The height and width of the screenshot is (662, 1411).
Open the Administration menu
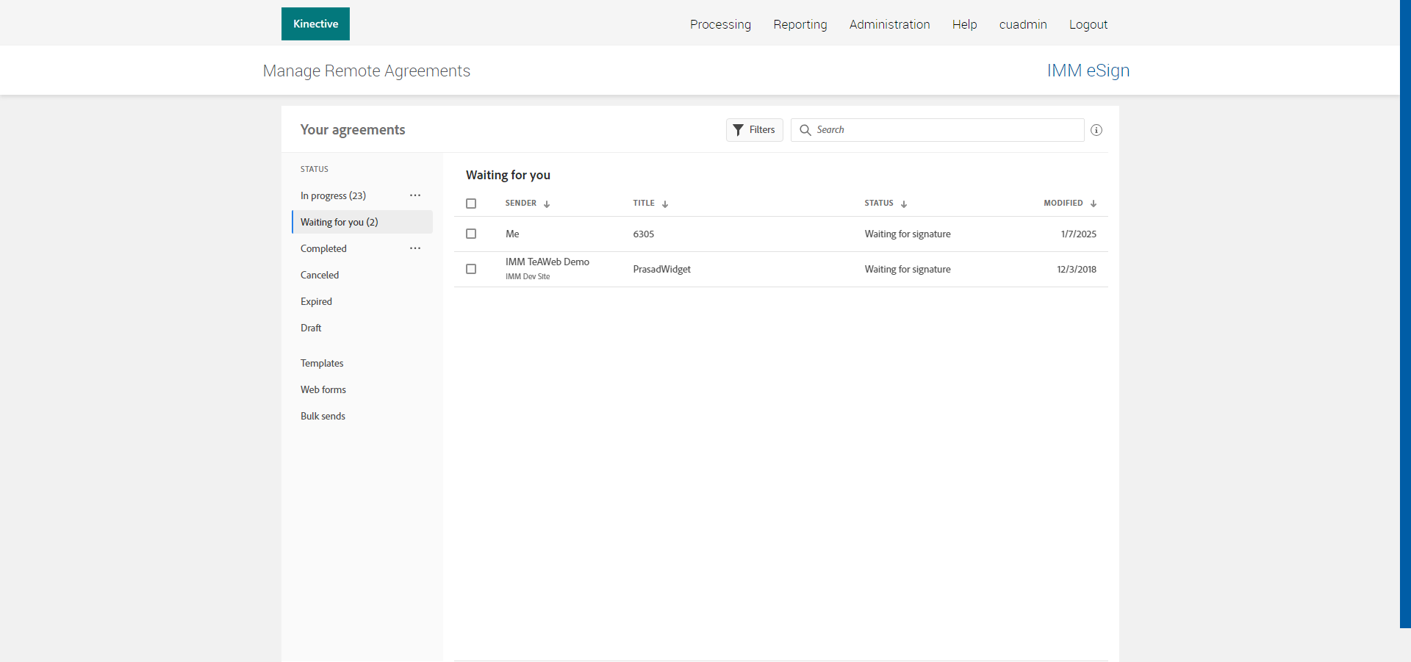coord(889,24)
